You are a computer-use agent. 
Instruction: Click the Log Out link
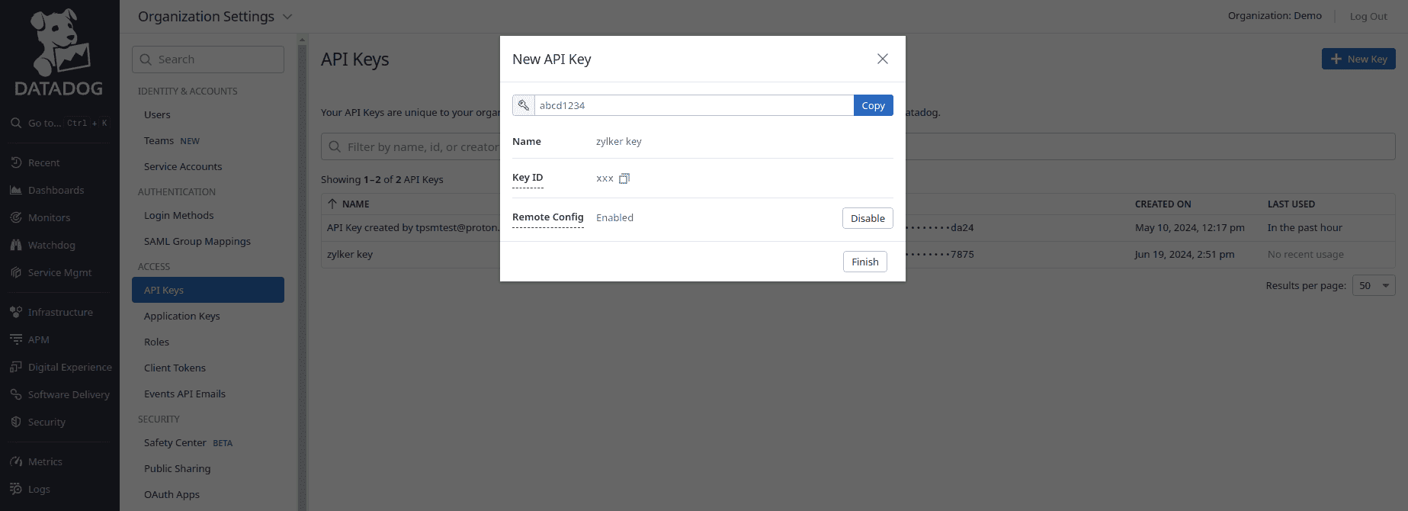click(x=1368, y=16)
